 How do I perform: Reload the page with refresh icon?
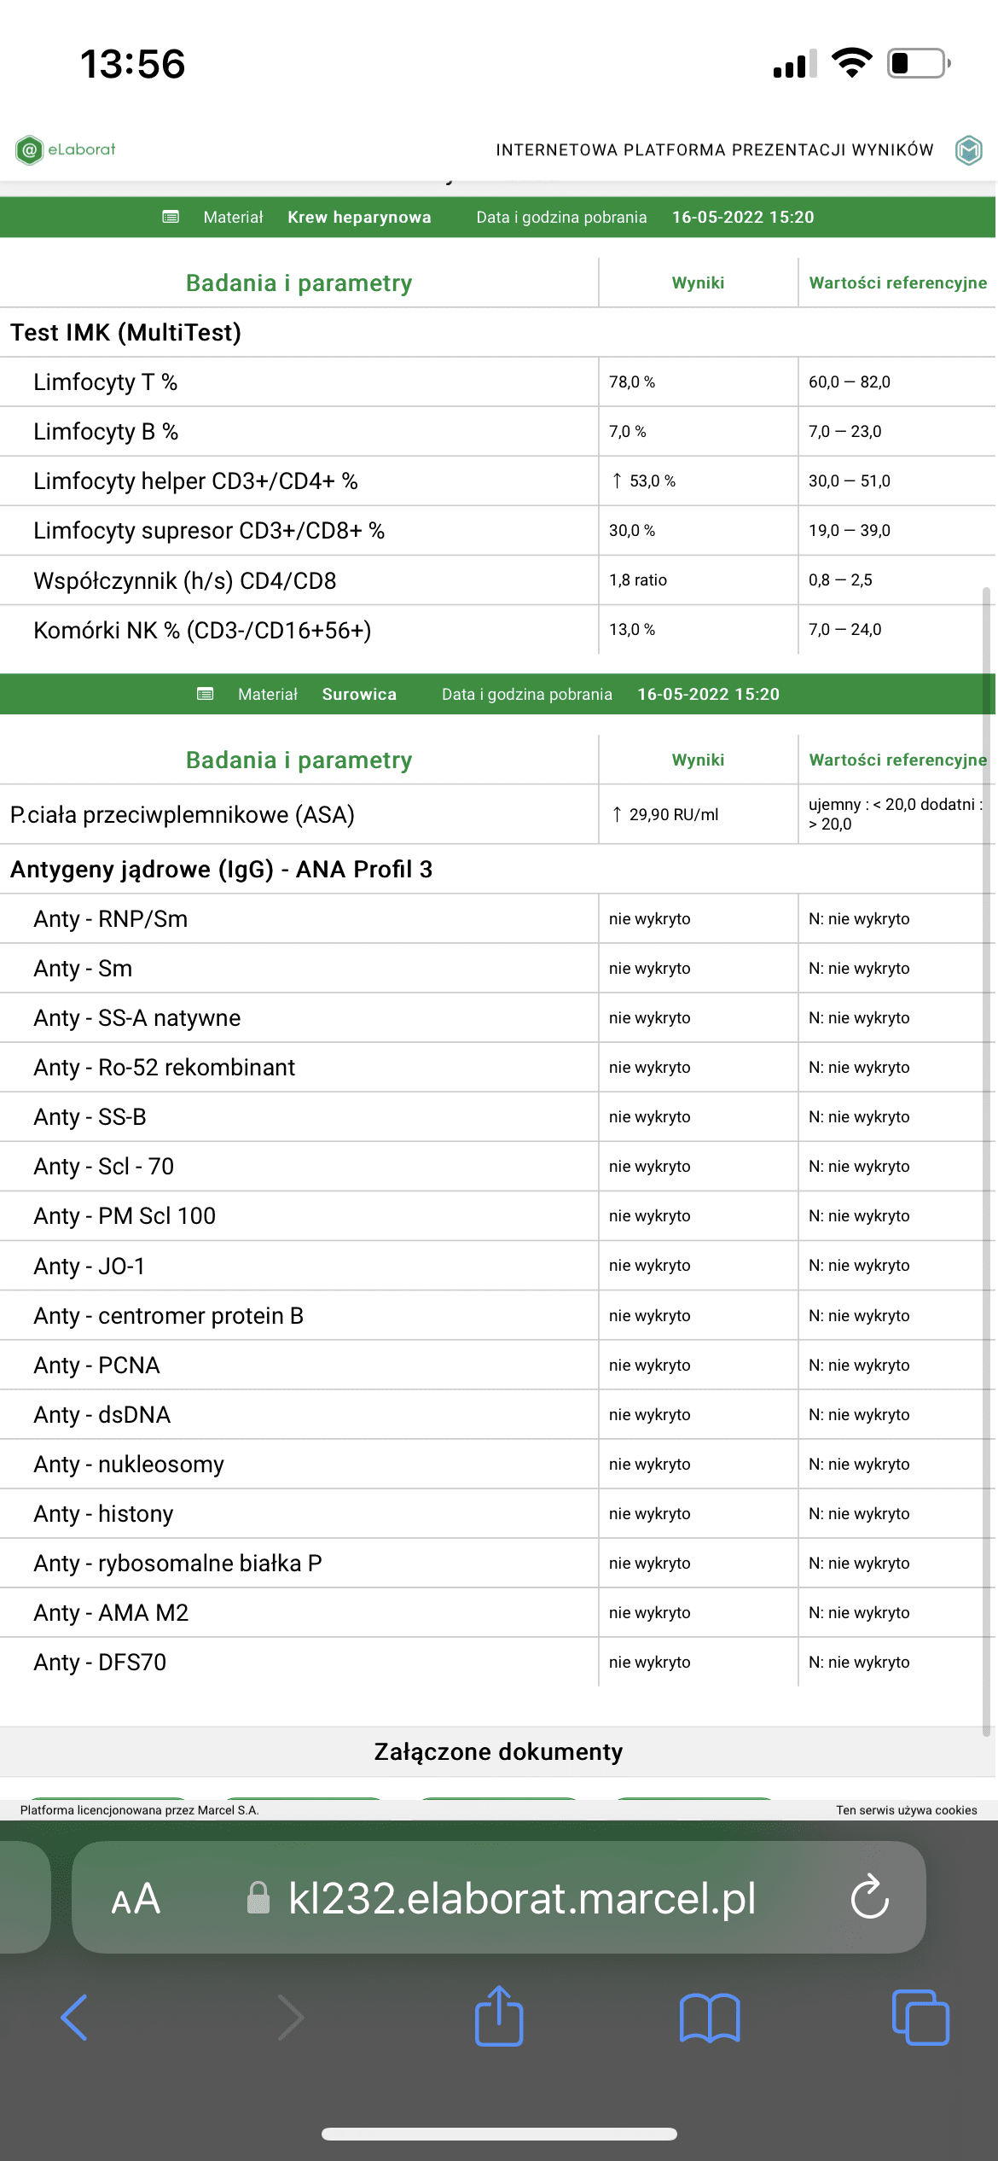click(x=869, y=1898)
